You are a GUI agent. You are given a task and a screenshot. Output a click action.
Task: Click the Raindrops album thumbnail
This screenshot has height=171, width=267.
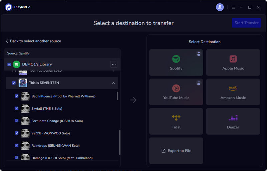[25, 145]
